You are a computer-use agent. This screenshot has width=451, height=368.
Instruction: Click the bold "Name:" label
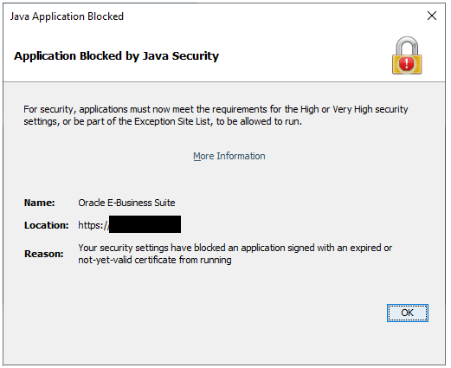(40, 203)
